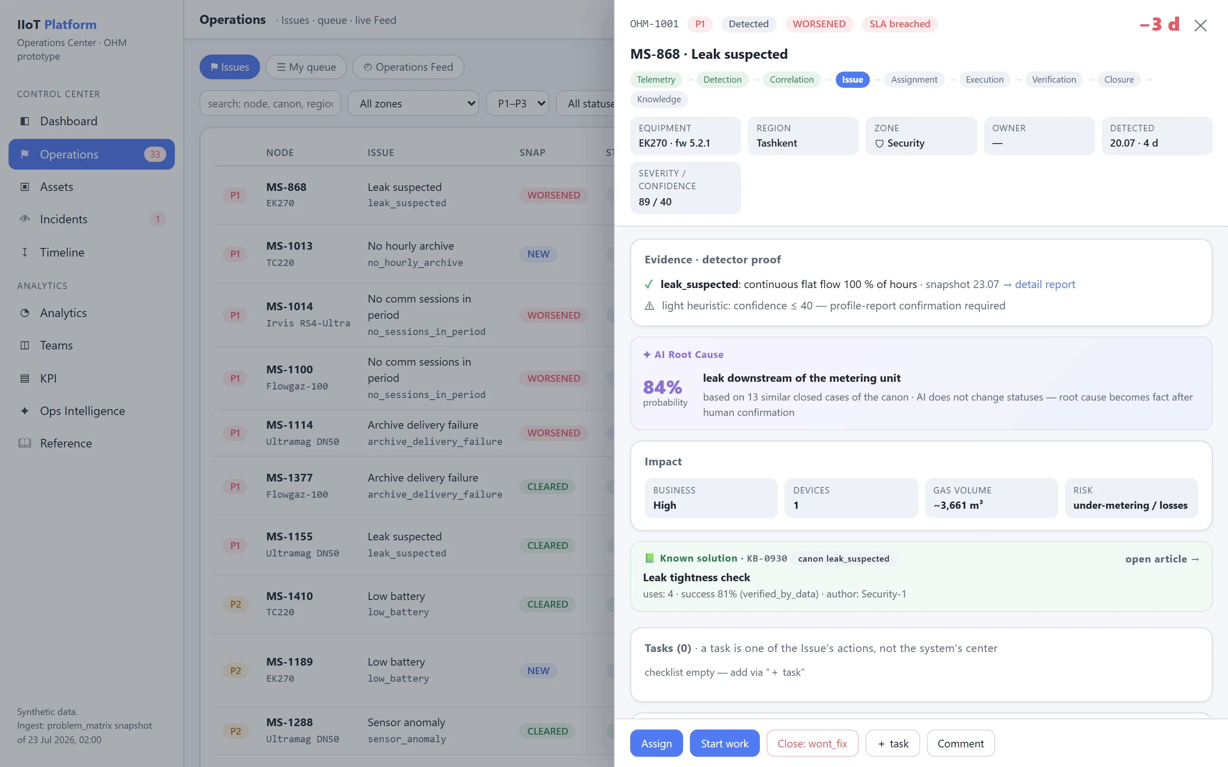Click the Start work button
The image size is (1228, 767).
point(724,743)
